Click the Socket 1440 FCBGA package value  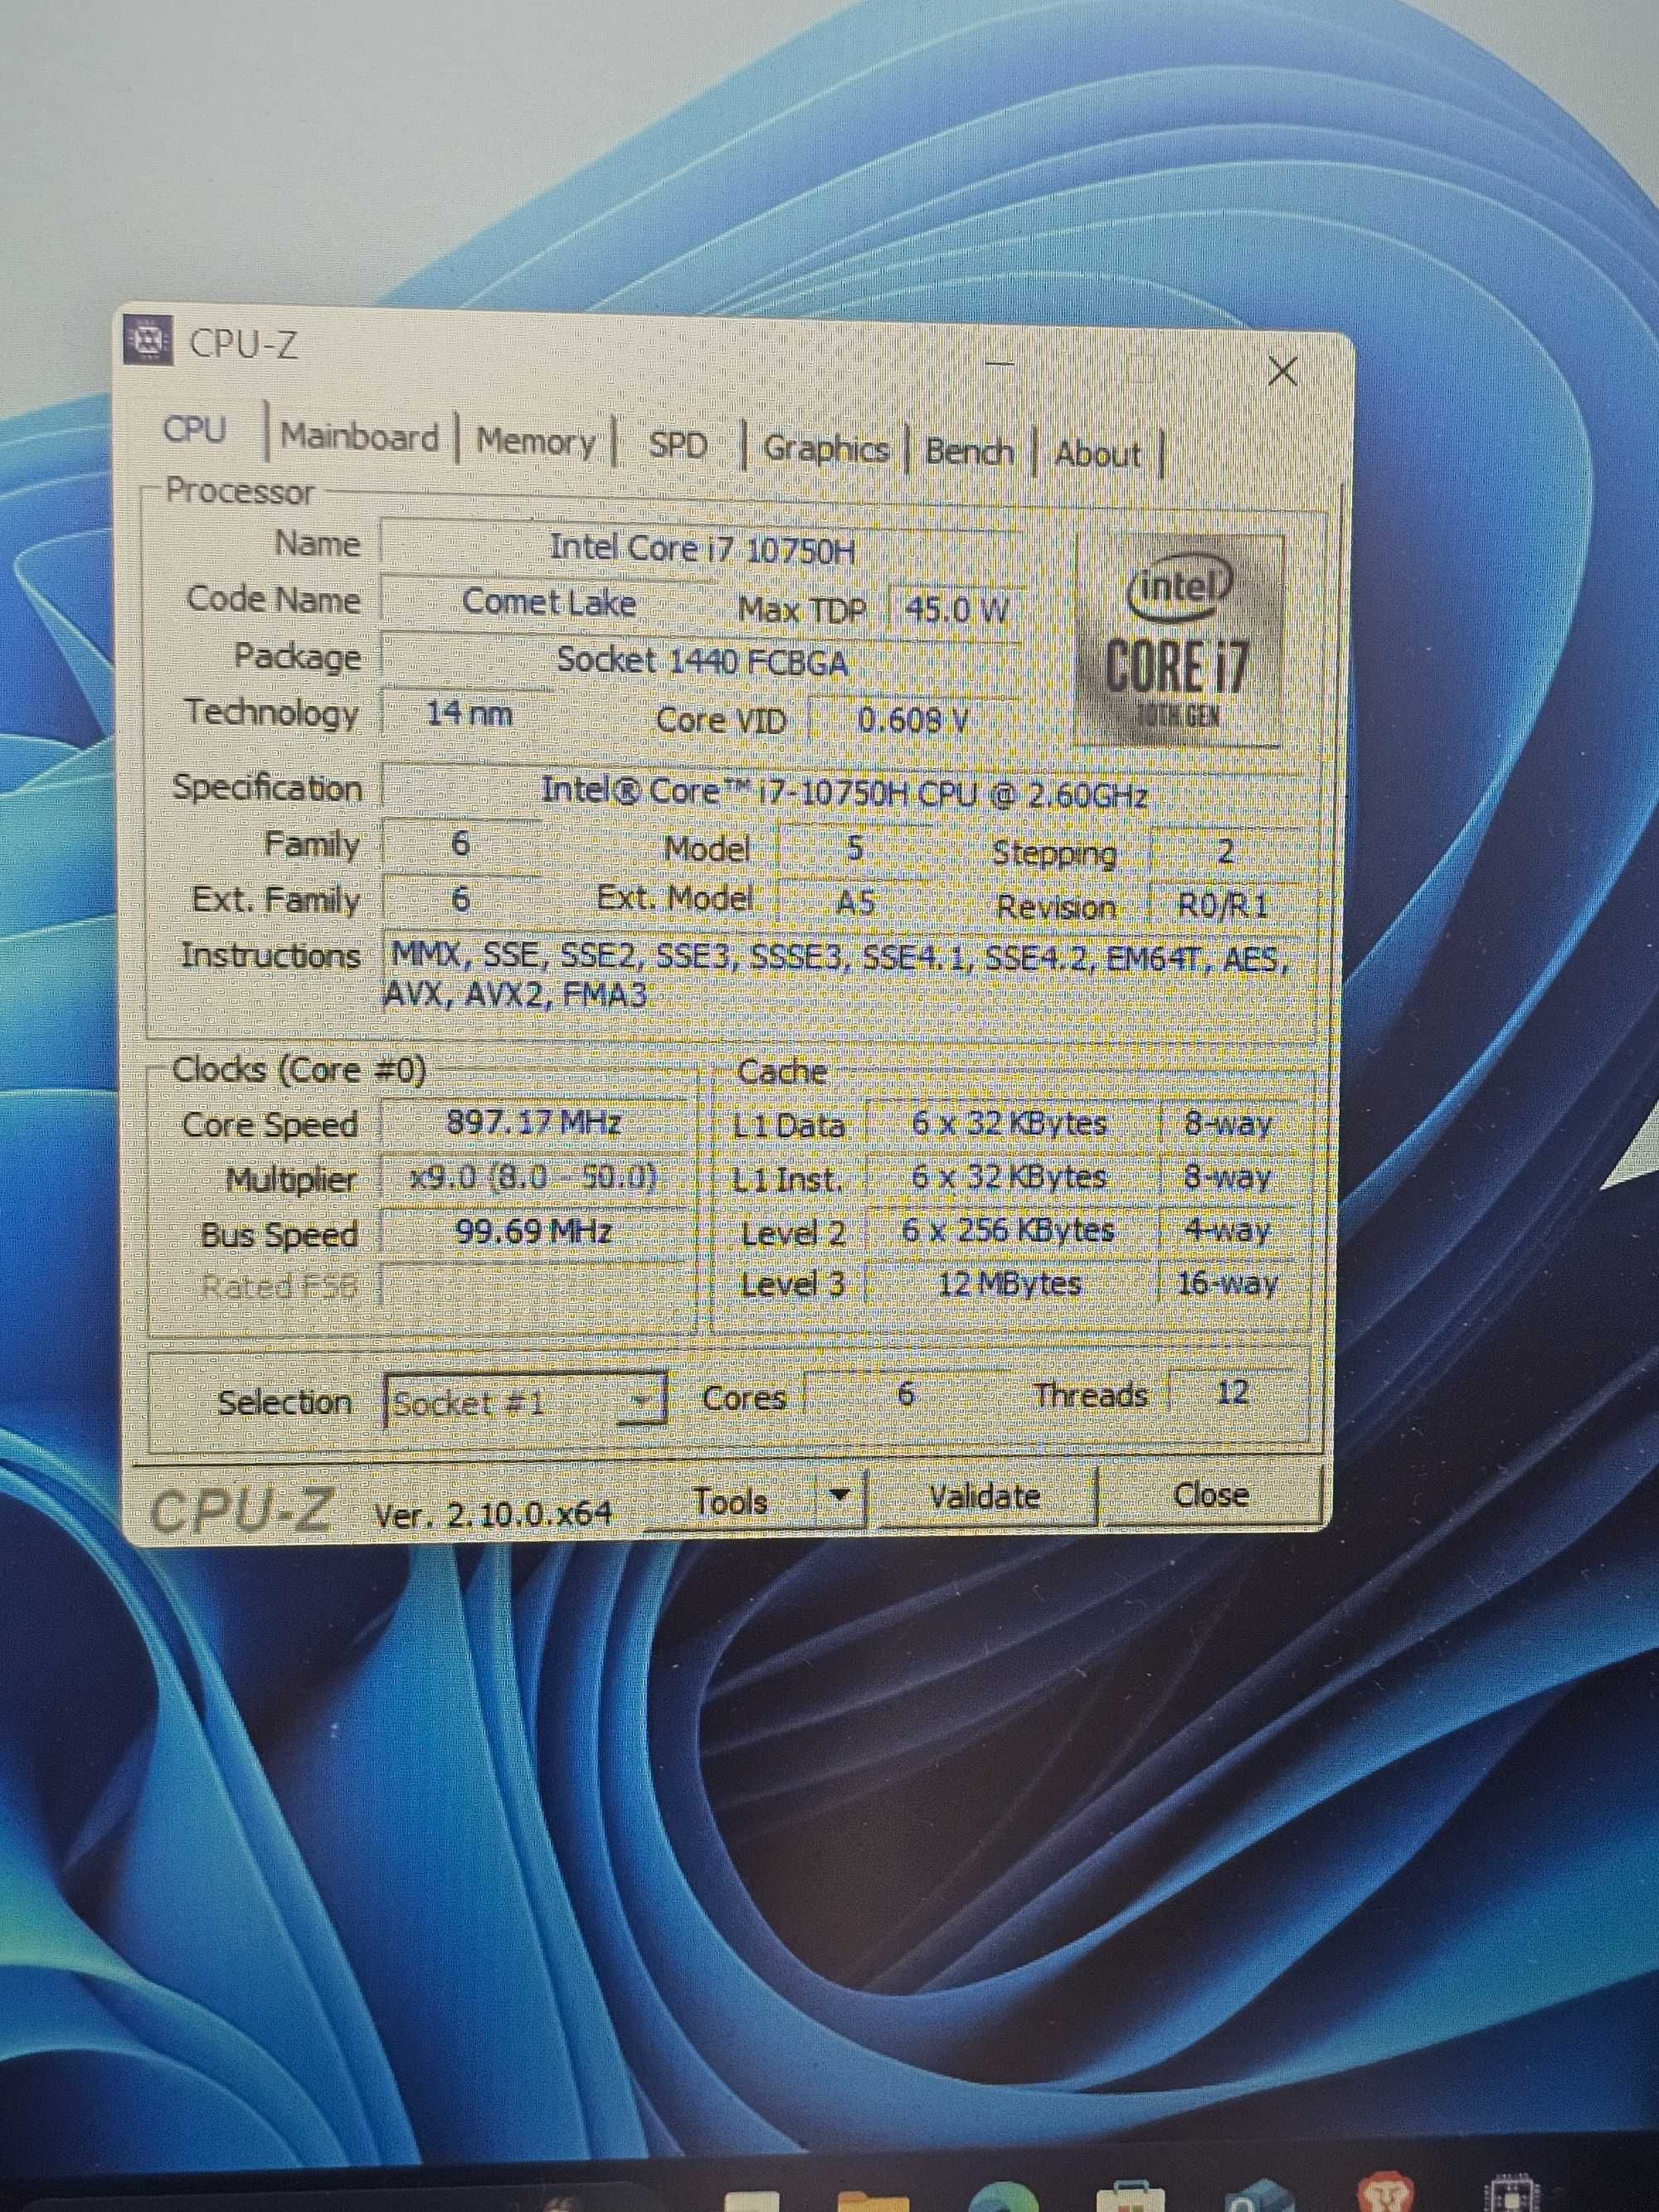702,661
